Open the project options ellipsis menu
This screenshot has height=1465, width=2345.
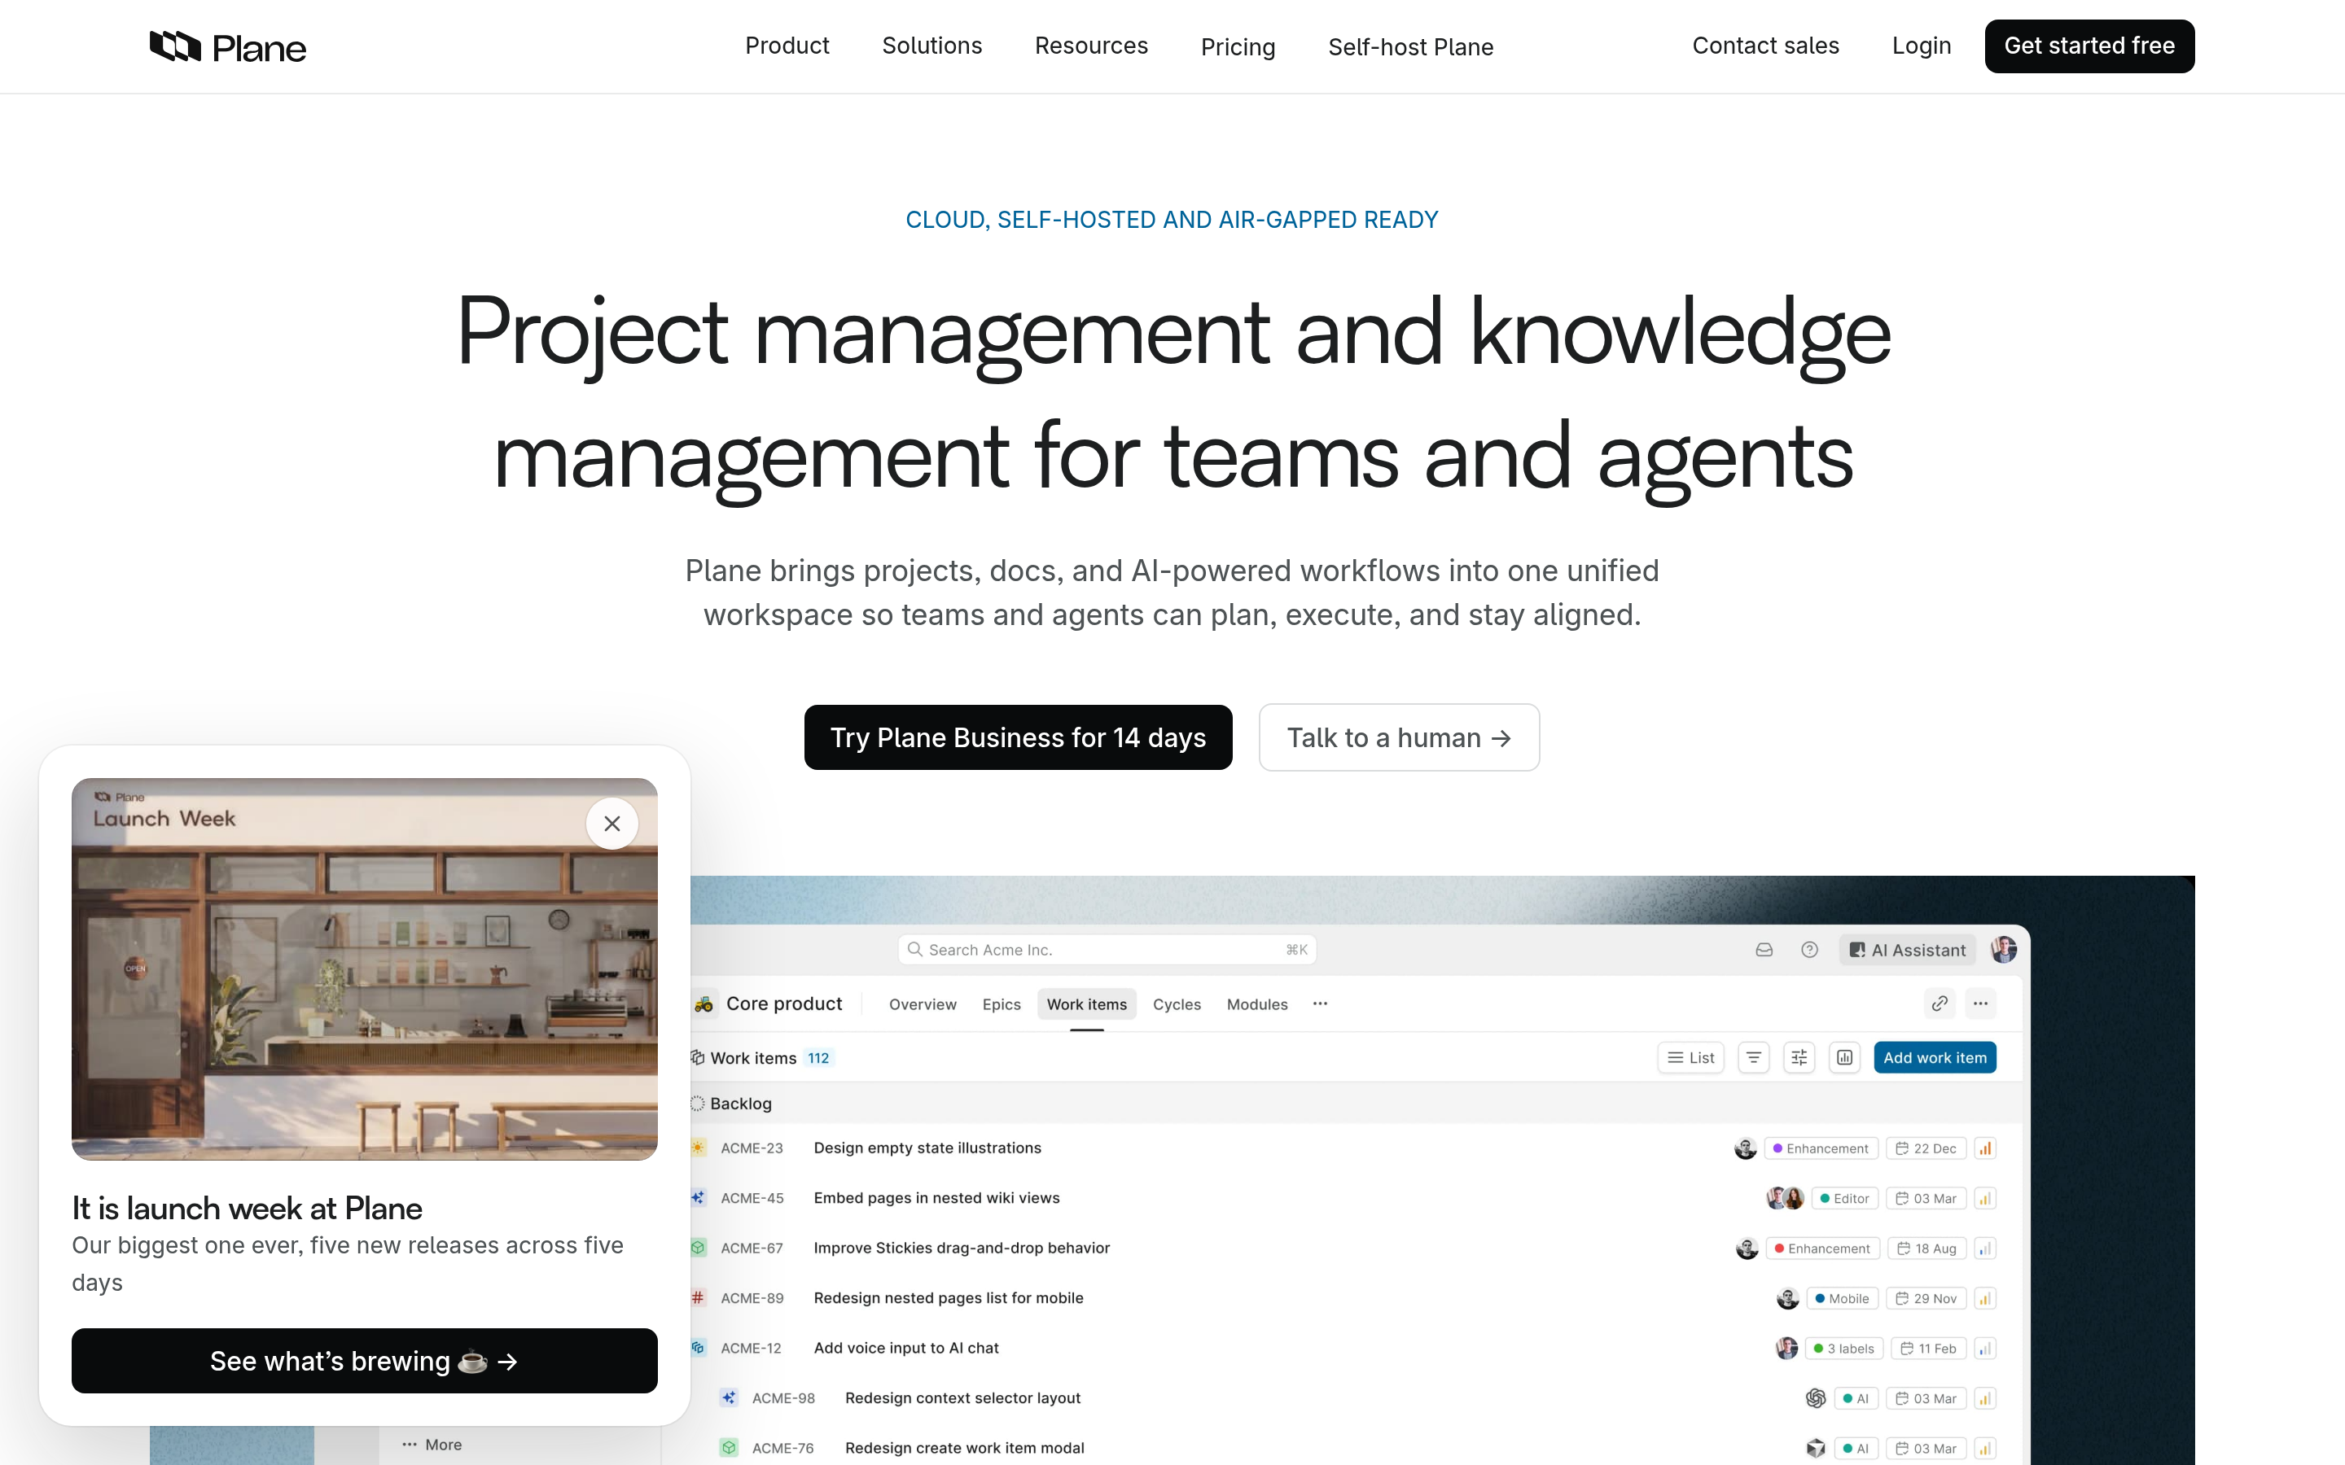click(1979, 1004)
